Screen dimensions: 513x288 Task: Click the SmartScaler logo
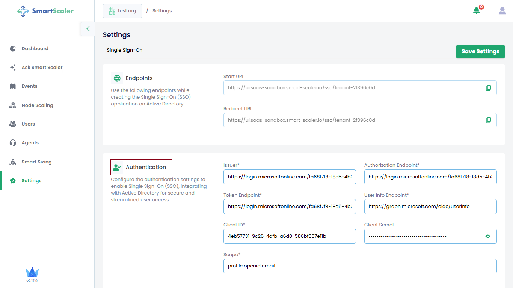[45, 11]
